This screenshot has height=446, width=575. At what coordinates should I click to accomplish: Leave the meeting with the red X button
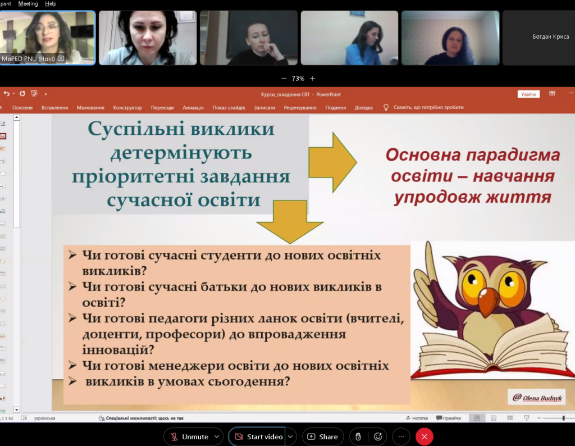pyautogui.click(x=424, y=436)
